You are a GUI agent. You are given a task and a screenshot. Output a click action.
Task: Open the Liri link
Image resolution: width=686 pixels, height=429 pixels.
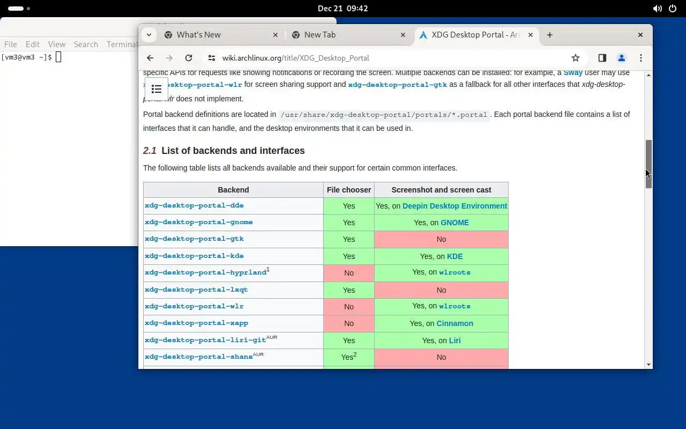(x=455, y=341)
